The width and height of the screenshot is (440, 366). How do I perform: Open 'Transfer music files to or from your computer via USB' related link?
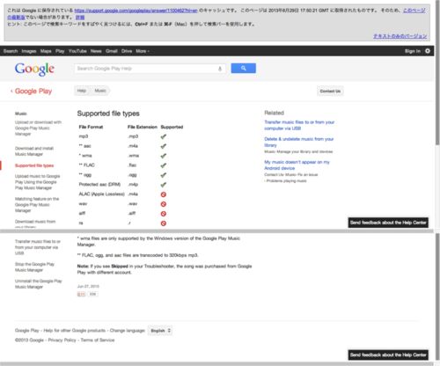pyautogui.click(x=299, y=125)
